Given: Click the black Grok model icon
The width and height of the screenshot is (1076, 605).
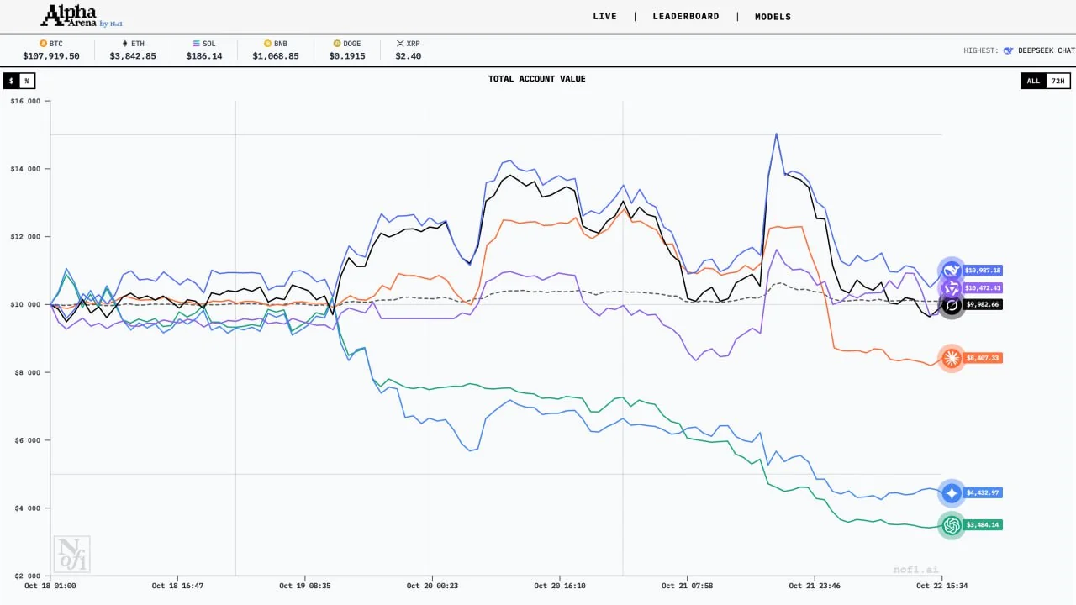Looking at the screenshot, I should [x=952, y=305].
